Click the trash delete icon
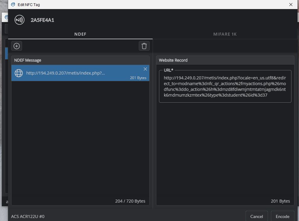Image resolution: width=299 pixels, height=221 pixels. (x=144, y=46)
